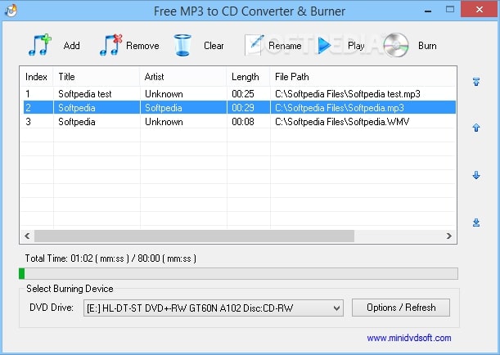
Task: Move selected track to top arrow
Action: pos(476,82)
